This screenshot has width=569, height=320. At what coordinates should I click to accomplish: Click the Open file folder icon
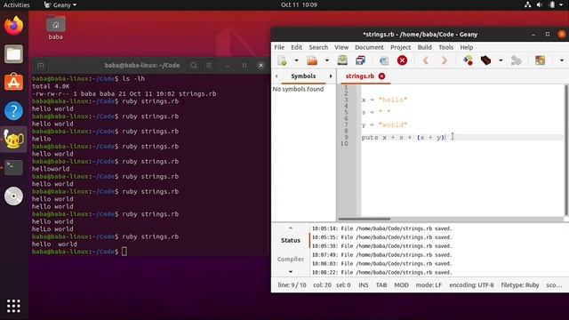click(x=312, y=60)
